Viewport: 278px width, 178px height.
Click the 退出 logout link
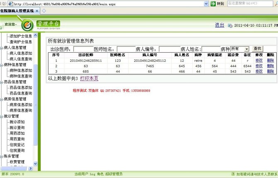[x=219, y=25]
